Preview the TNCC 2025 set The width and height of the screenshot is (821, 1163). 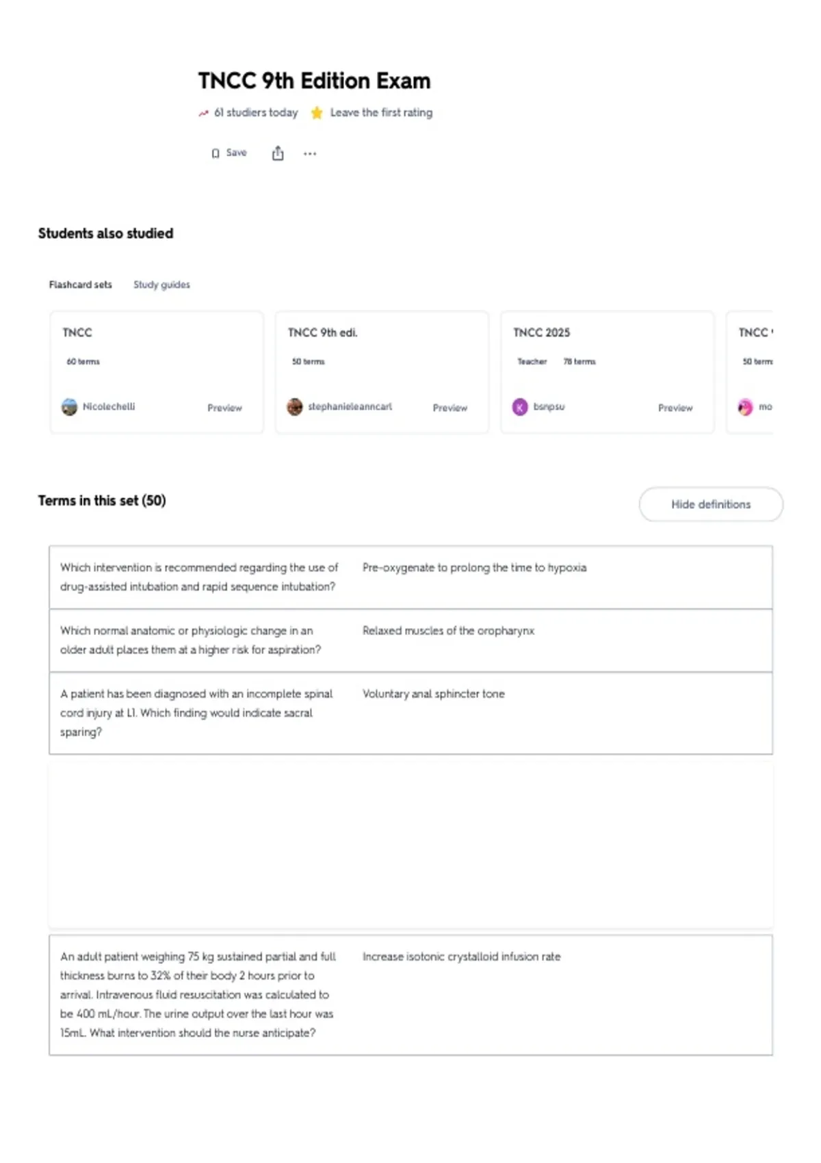click(x=675, y=408)
